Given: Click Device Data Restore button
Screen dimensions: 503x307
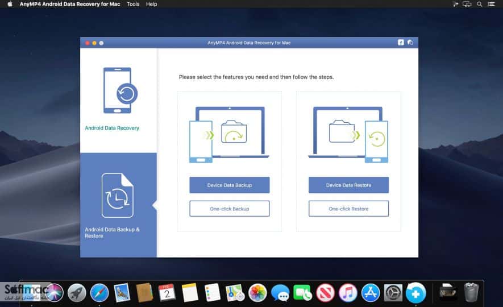Looking at the screenshot, I should (348, 185).
